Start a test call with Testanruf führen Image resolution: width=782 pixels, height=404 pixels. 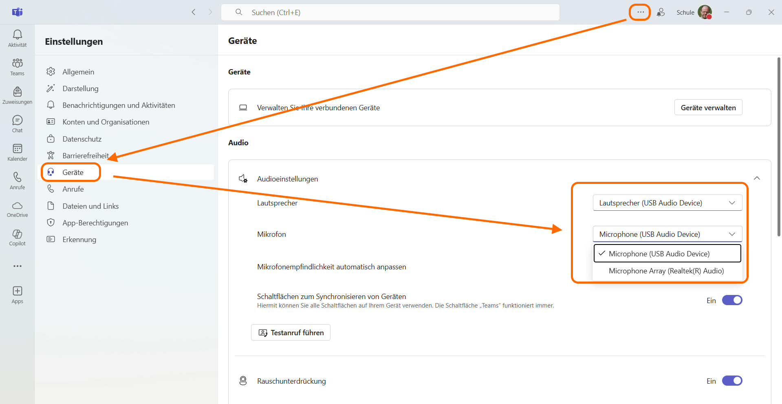(x=291, y=332)
